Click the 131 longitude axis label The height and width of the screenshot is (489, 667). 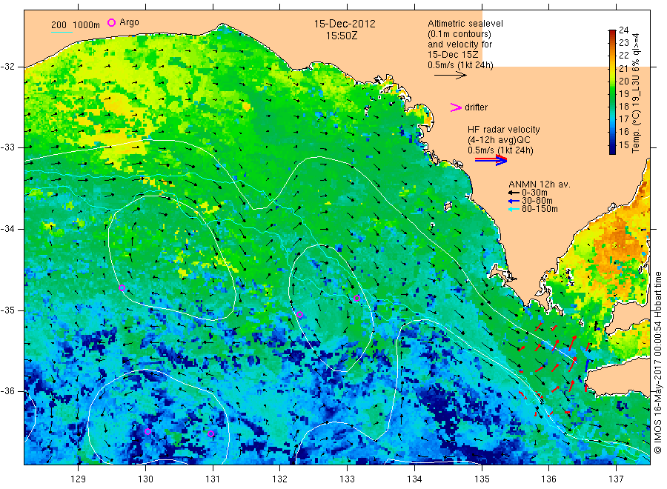pyautogui.click(x=213, y=479)
